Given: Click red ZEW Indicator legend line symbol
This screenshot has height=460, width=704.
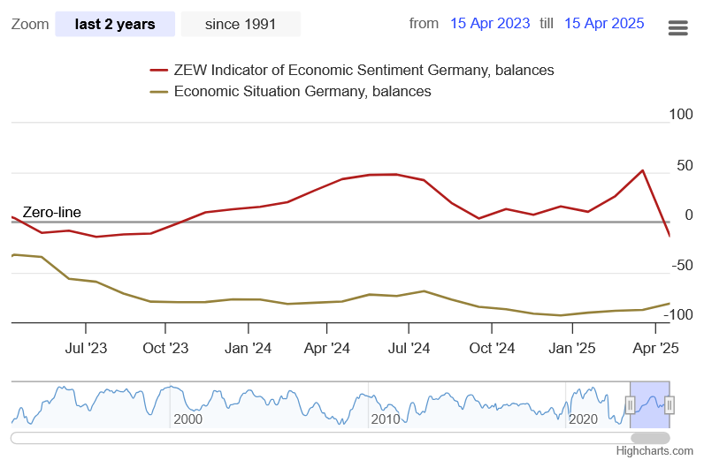Looking at the screenshot, I should 159,70.
